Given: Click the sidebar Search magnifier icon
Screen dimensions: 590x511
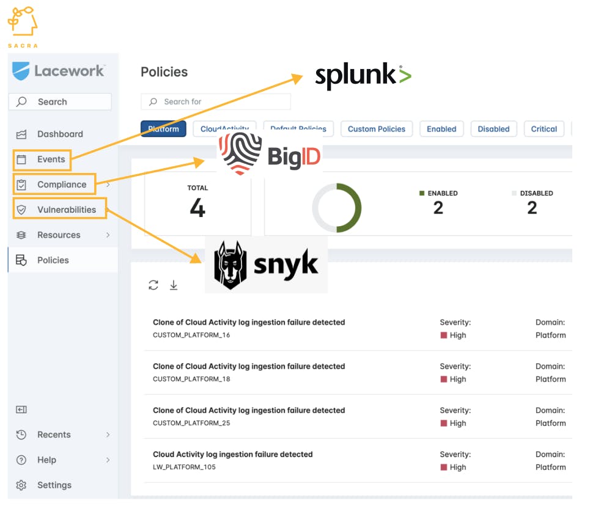Looking at the screenshot, I should (x=22, y=101).
